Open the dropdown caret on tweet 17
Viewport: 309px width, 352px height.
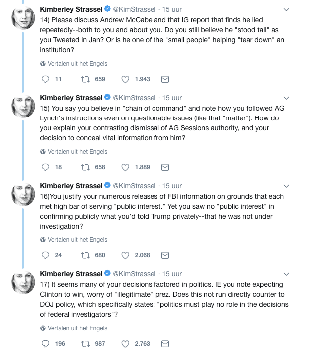point(286,274)
